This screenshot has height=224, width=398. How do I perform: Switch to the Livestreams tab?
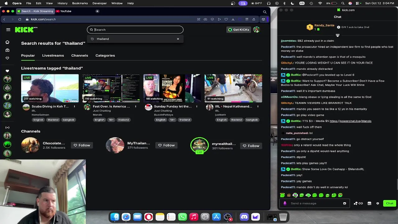pos(53,55)
